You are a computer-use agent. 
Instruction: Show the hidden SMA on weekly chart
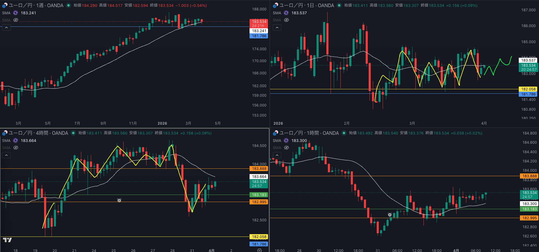tap(16, 20)
